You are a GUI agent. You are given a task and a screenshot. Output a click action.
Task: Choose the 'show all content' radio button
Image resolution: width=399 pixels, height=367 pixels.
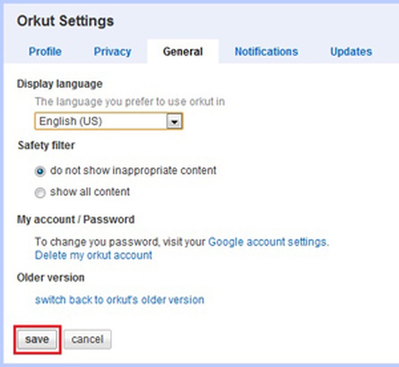40,193
